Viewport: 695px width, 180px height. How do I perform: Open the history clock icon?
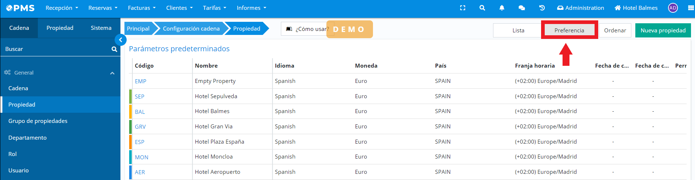pyautogui.click(x=542, y=8)
